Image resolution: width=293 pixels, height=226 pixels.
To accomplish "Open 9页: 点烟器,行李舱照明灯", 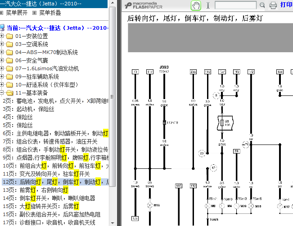I will [x=55, y=158].
